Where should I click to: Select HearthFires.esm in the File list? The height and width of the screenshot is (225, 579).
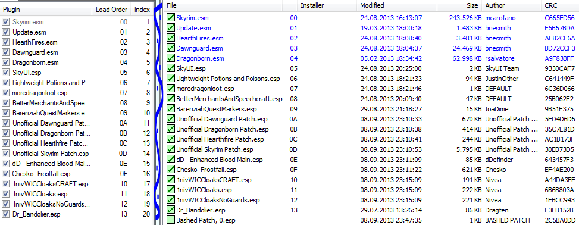[200, 38]
